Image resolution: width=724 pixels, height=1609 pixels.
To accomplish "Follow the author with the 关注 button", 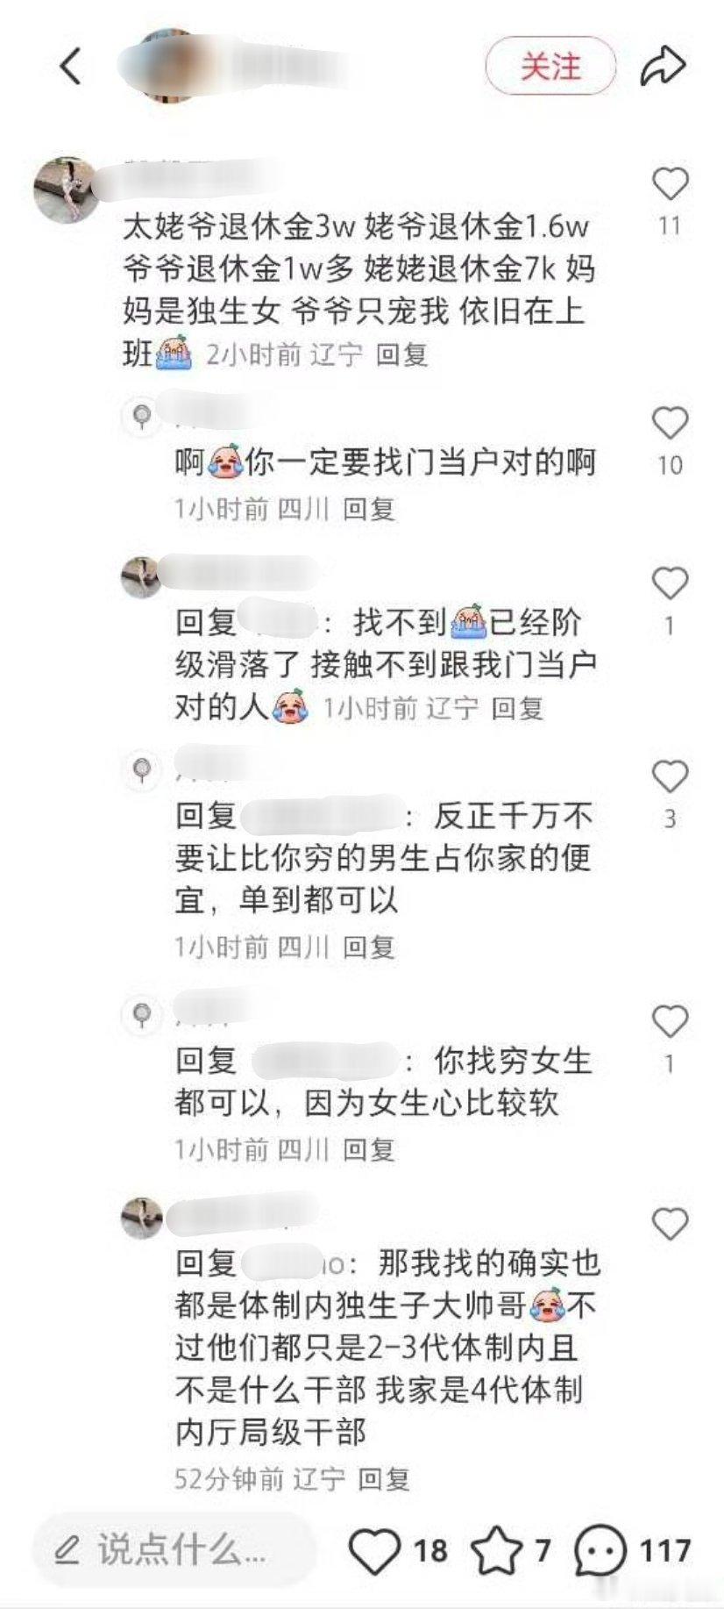I will click(550, 66).
